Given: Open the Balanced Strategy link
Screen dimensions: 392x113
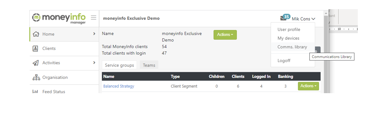Looking at the screenshot, I should click(119, 86).
